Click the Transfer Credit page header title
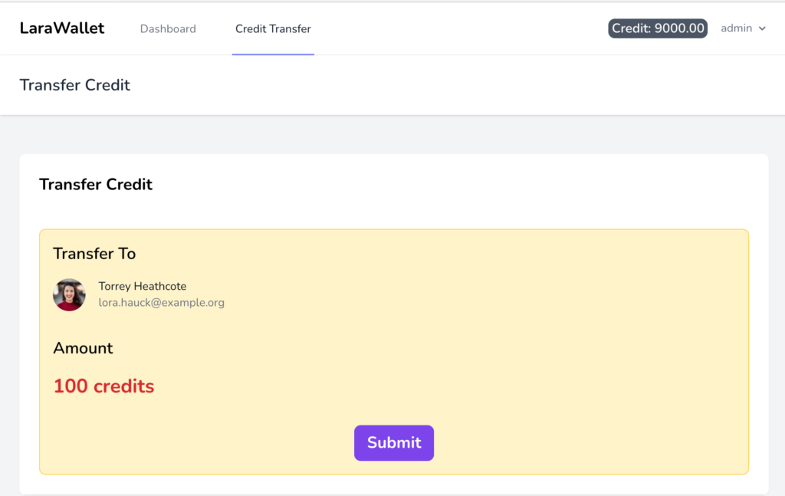The width and height of the screenshot is (785, 496). click(x=75, y=85)
